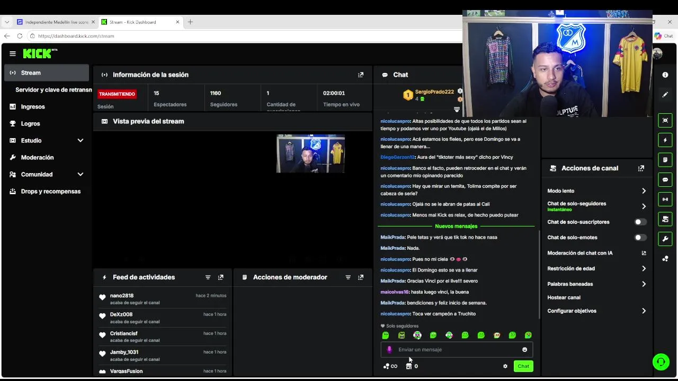Click the stream preview webcam thumbnail
678x381 pixels.
click(x=310, y=154)
